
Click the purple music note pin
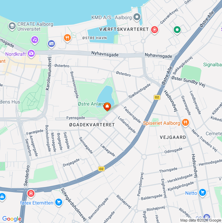pos(35,40)
